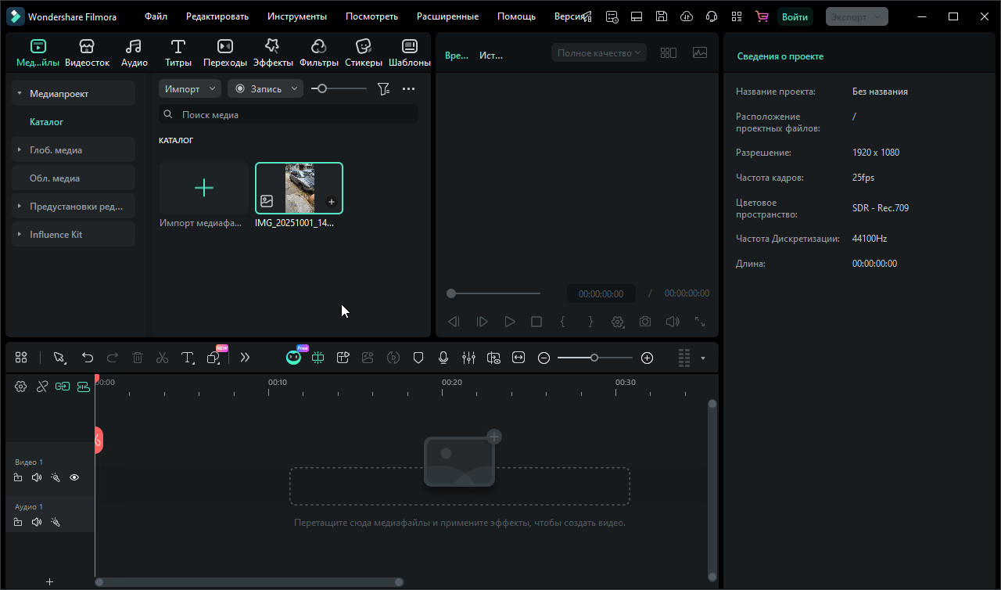Viewport: 1001px width, 590px height.
Task: Open the Запись record dropdown
Action: 265,89
